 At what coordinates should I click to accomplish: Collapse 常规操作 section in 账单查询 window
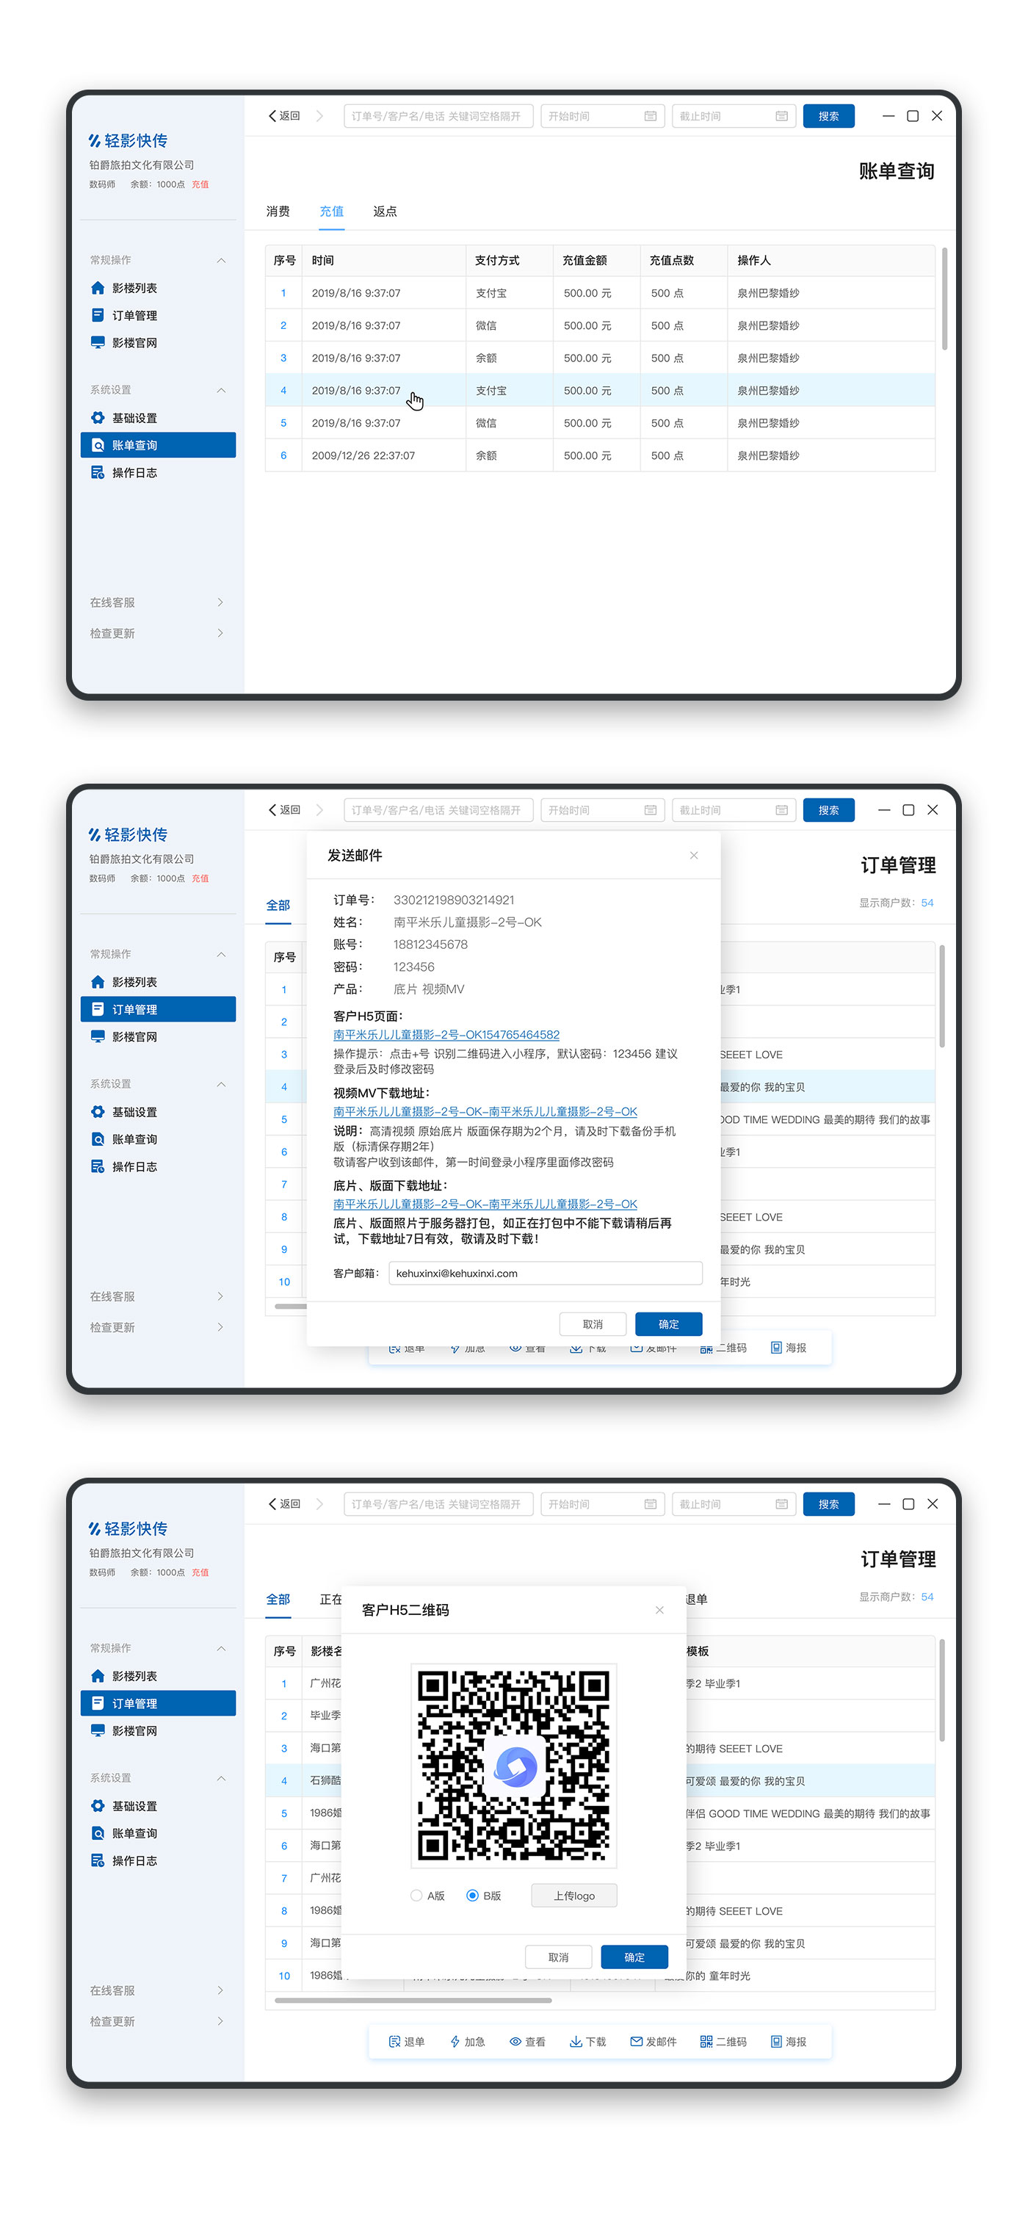pos(221,260)
